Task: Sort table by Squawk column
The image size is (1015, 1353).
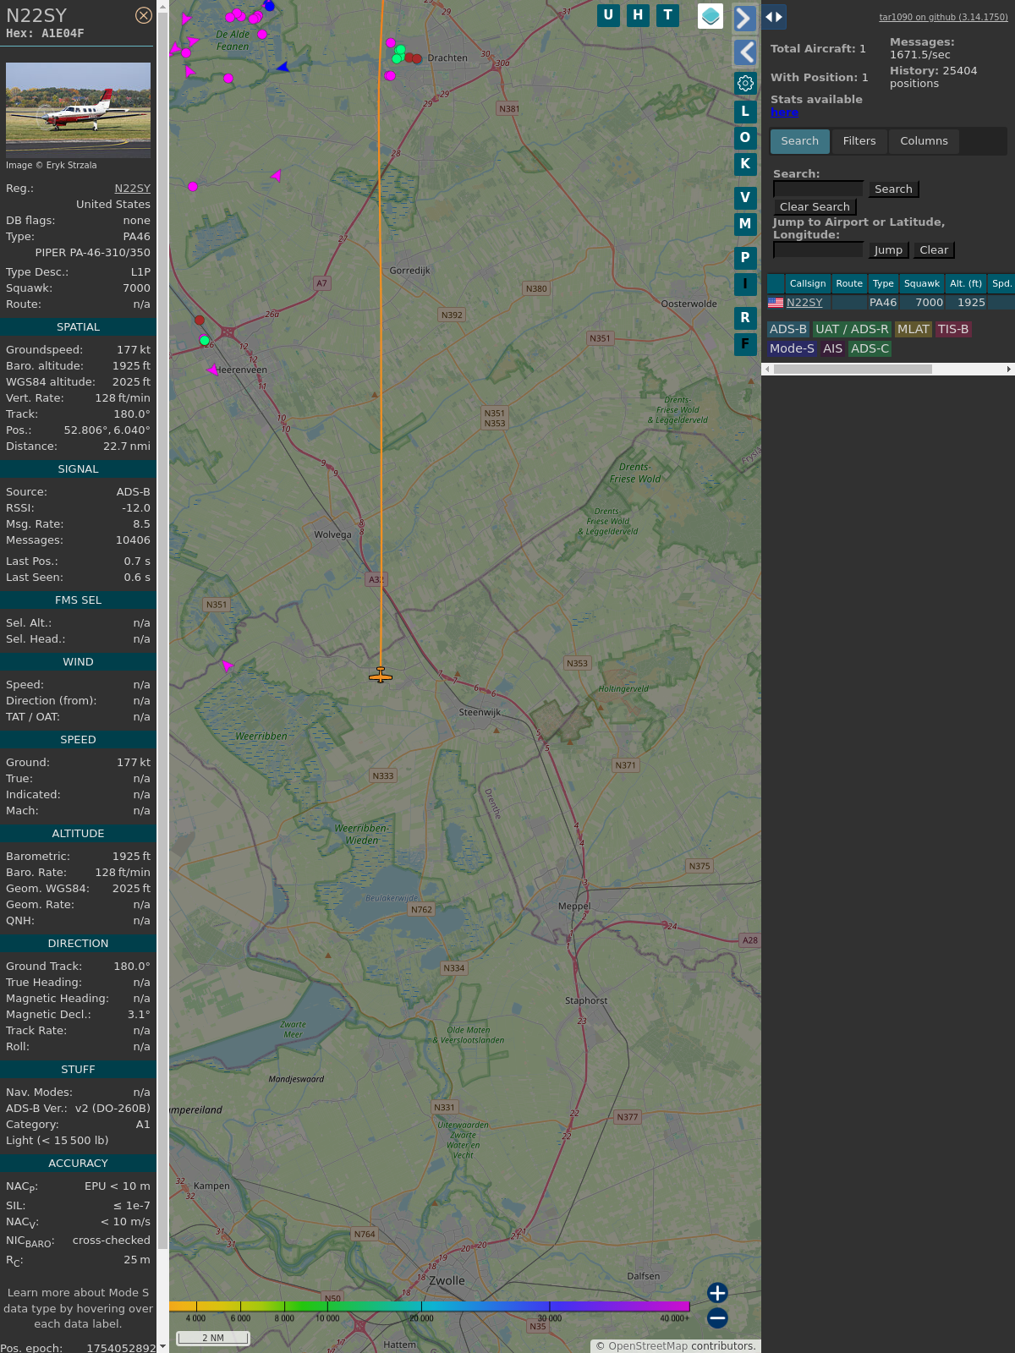Action: tap(922, 284)
